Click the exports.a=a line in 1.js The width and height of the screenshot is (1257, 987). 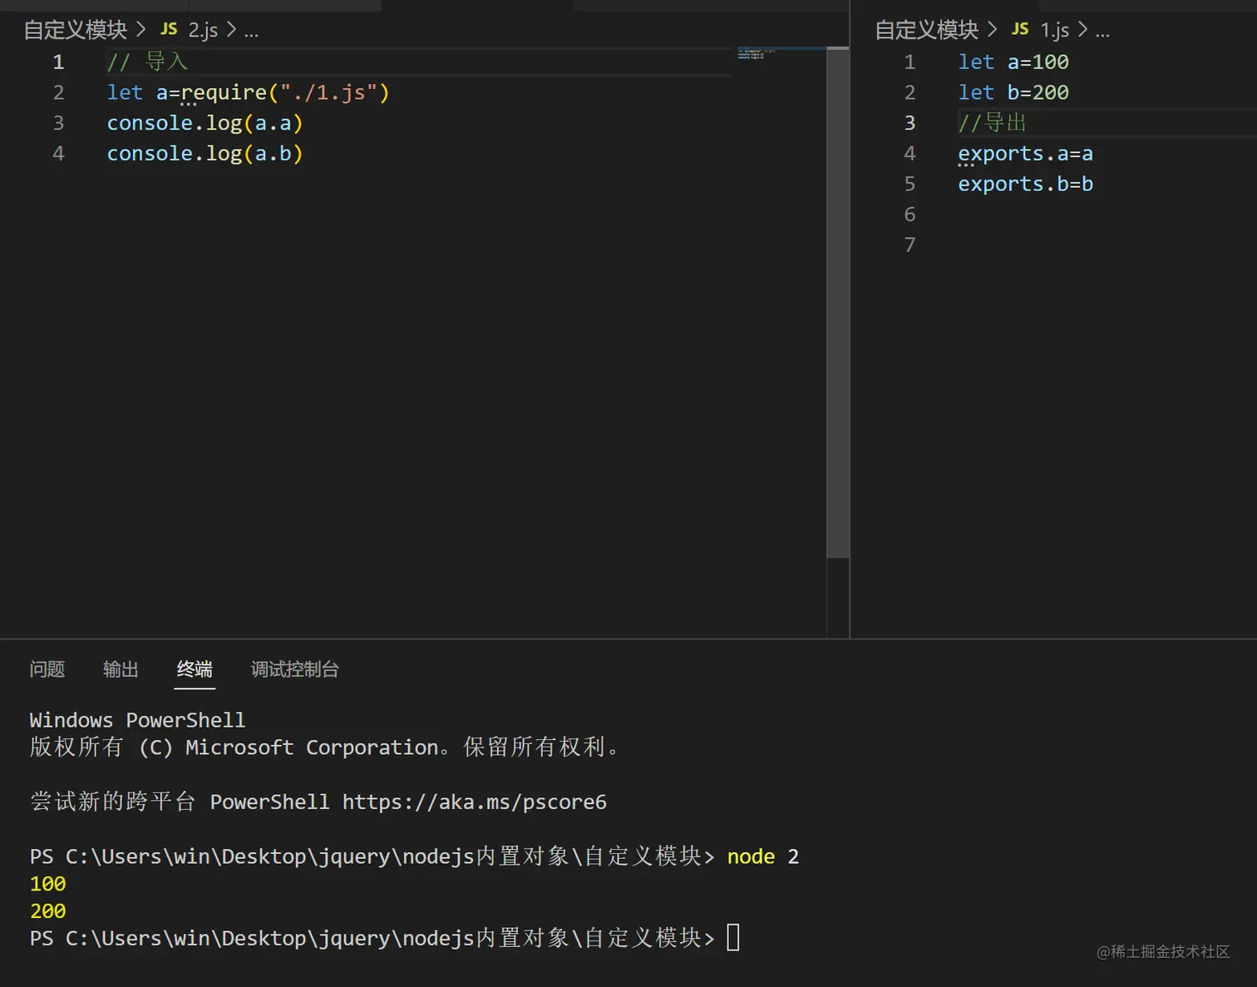point(1025,153)
